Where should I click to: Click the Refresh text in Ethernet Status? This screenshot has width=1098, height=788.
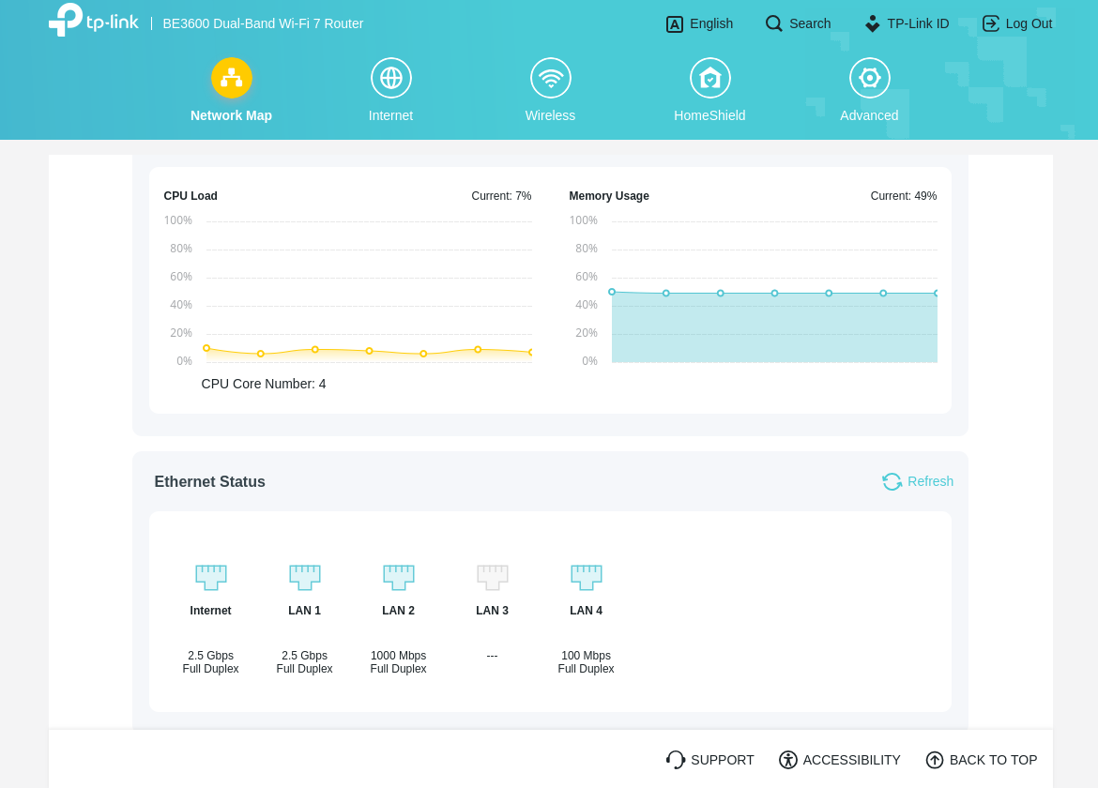(931, 481)
